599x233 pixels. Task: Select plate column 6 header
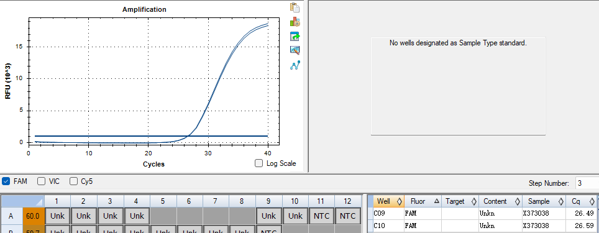coord(190,201)
